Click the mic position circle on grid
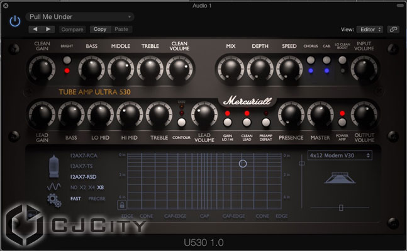The height and width of the screenshot is (251, 407). click(243, 164)
